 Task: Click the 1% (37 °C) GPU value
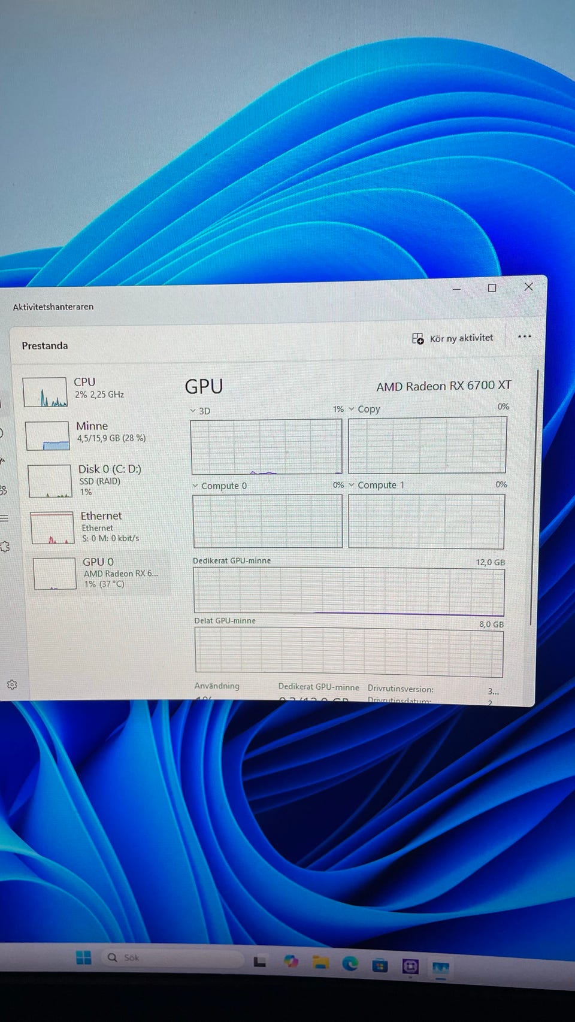click(104, 584)
